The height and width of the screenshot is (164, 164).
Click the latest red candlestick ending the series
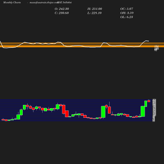pos(149,101)
